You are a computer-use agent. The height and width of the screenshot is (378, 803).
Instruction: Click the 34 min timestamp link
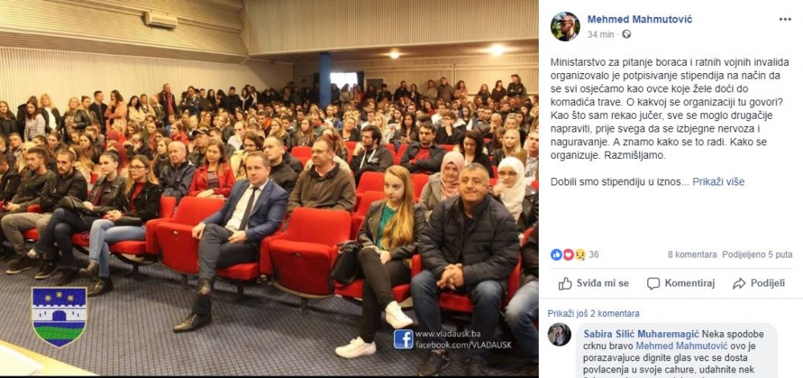(x=600, y=35)
